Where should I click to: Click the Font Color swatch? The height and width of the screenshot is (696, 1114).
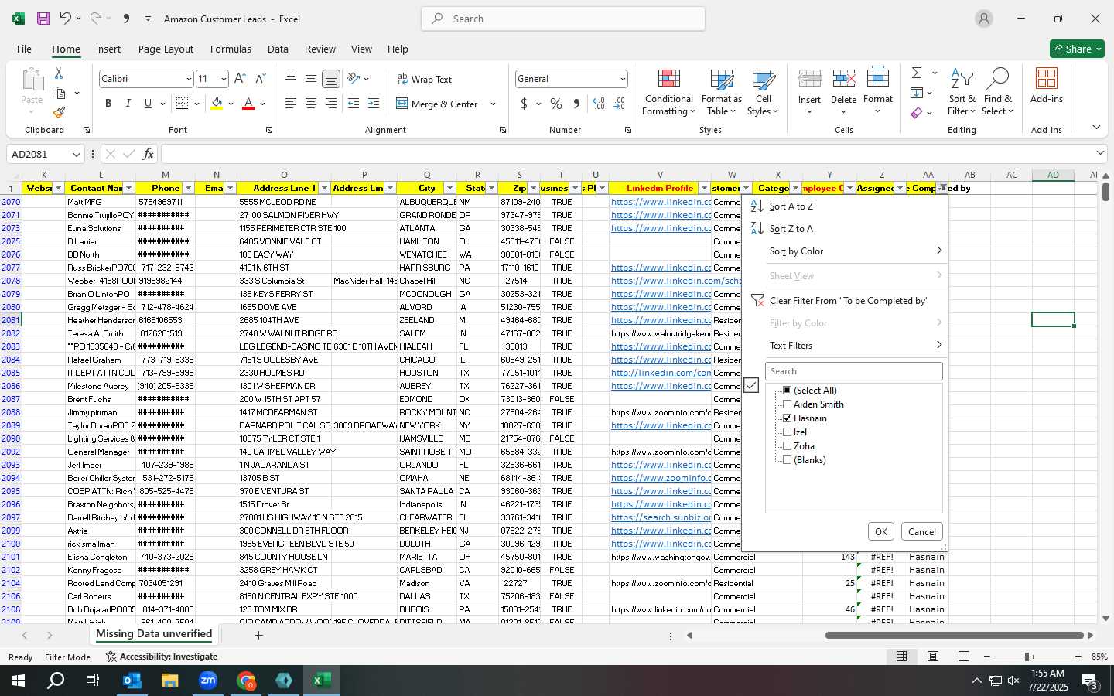[248, 104]
